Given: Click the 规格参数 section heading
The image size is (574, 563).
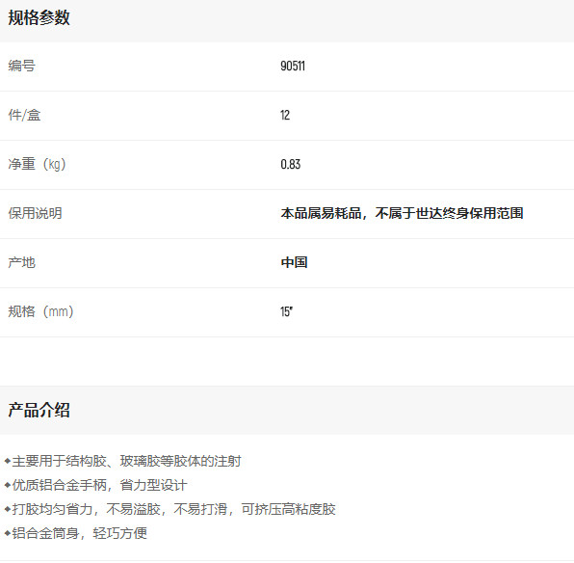Looking at the screenshot, I should coord(39,17).
